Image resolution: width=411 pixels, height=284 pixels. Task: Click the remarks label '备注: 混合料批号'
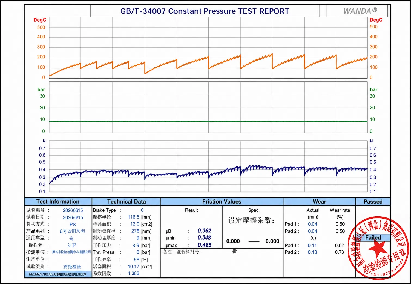click(182, 252)
